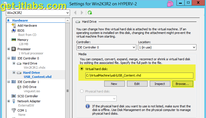The width and height of the screenshot is (206, 118).
Task: Select Add Hardware in the tree
Action: [x=27, y=26]
